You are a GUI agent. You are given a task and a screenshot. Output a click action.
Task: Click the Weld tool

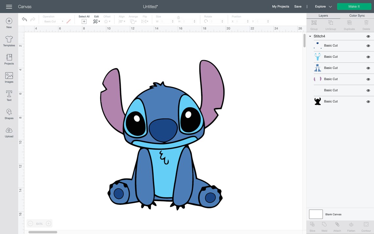pyautogui.click(x=324, y=226)
